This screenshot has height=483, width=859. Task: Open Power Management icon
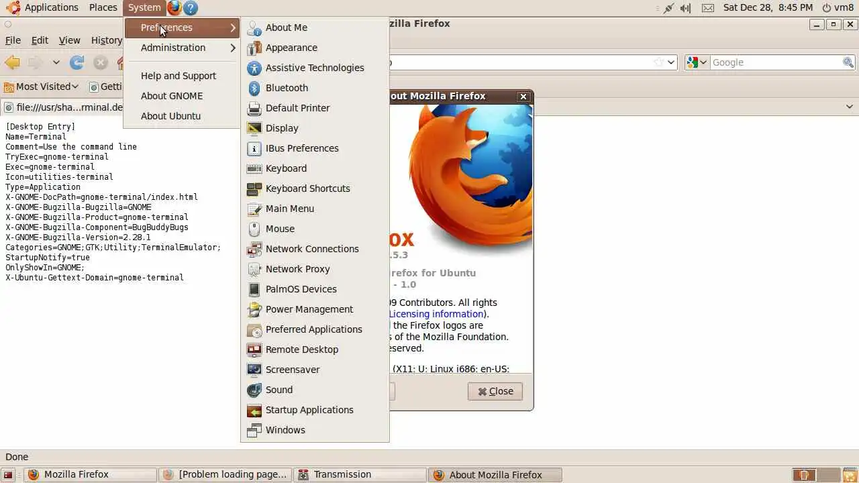[254, 309]
